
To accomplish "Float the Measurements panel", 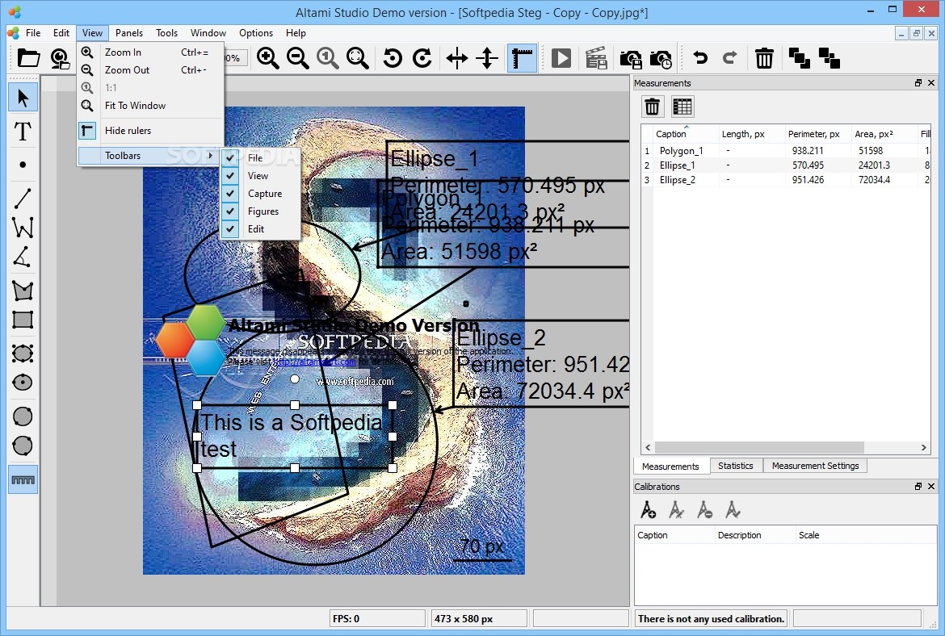I will 918,83.
